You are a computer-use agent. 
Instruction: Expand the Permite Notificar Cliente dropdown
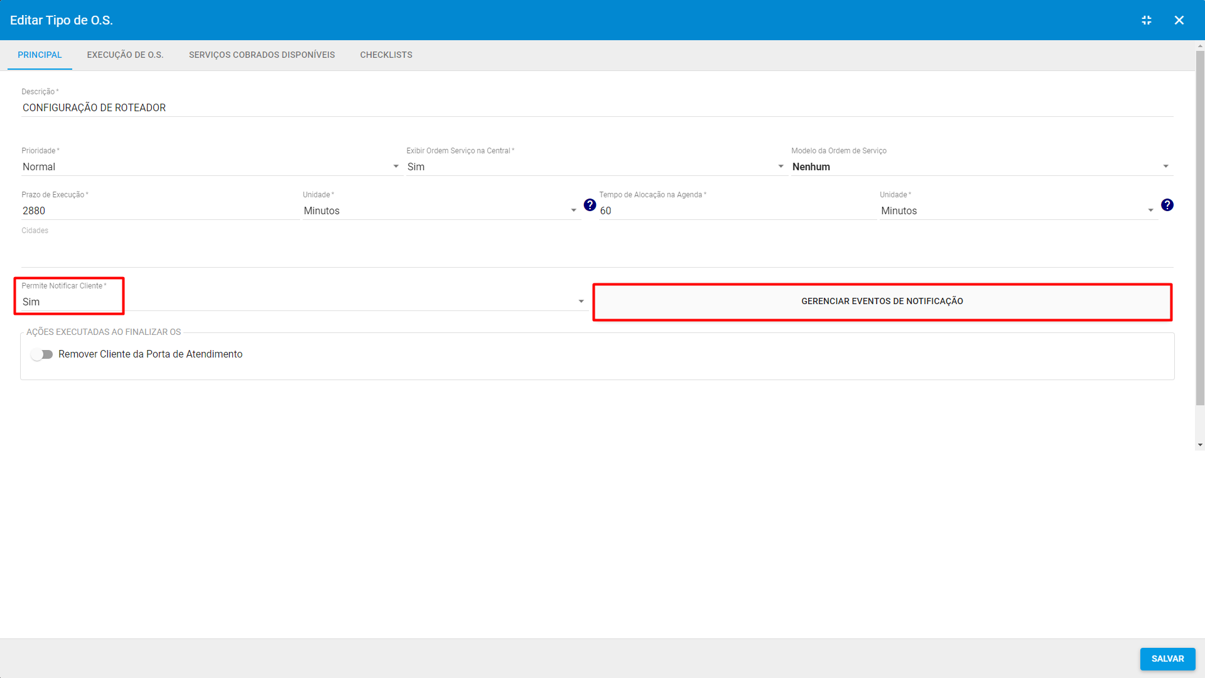click(304, 302)
